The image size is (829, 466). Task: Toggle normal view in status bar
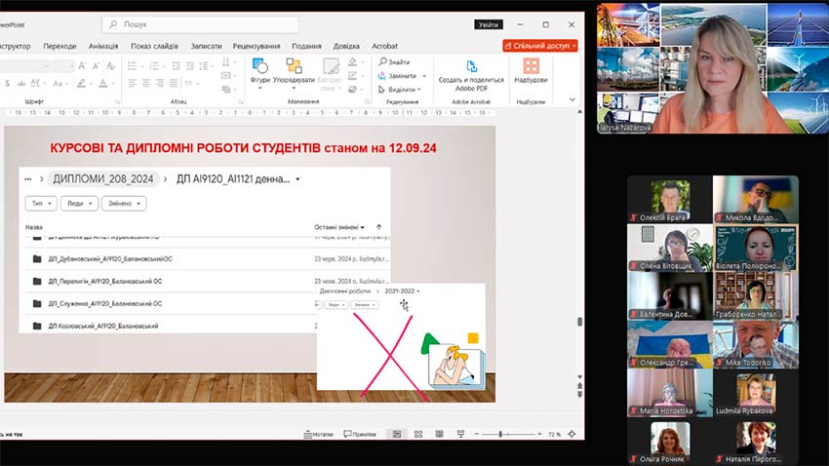396,434
